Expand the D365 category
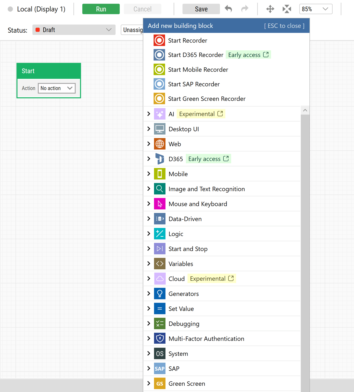This screenshot has height=392, width=354. (x=149, y=159)
